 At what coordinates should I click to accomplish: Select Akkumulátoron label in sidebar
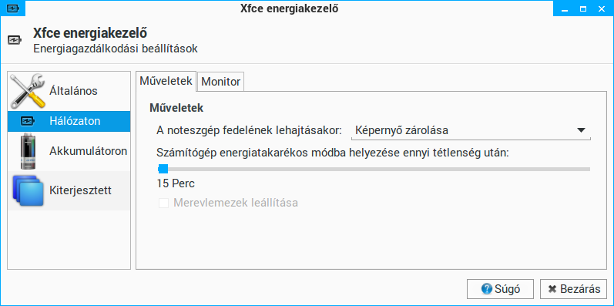(88, 151)
